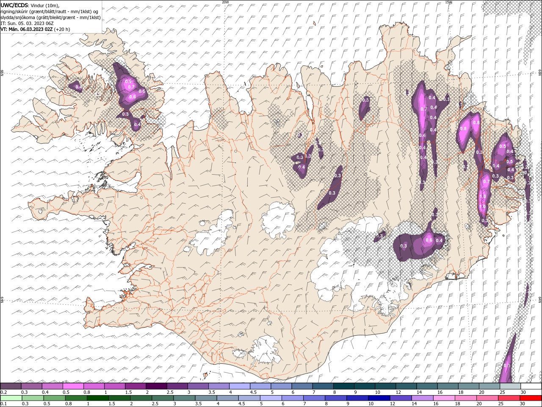Image resolution: width=542 pixels, height=407 pixels.
Task: Click the 'VT: Mán. 06.03.2023 02Z' valid time
Action: (26, 29)
